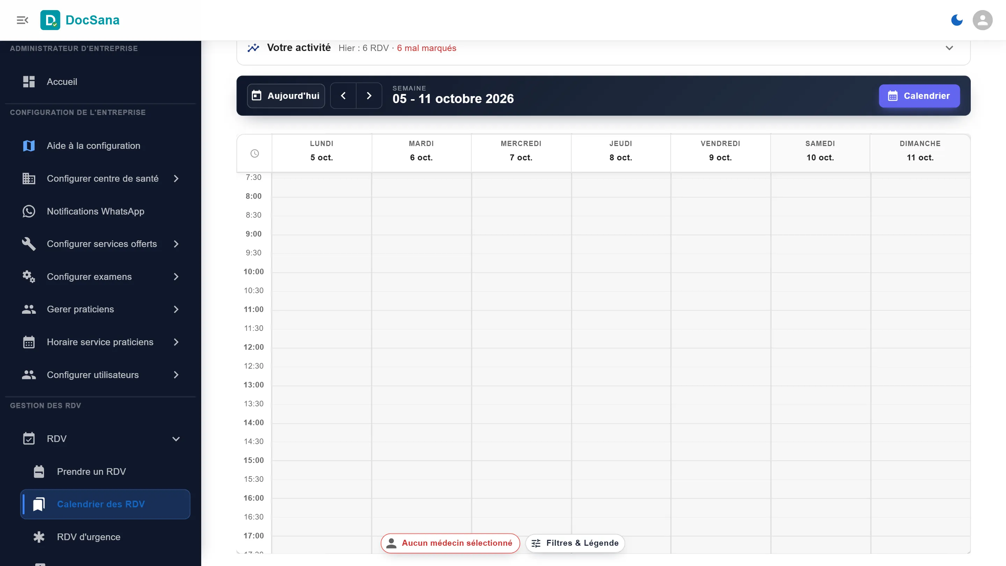Collapse the RDV menu chevron
The width and height of the screenshot is (1006, 566).
pos(176,439)
